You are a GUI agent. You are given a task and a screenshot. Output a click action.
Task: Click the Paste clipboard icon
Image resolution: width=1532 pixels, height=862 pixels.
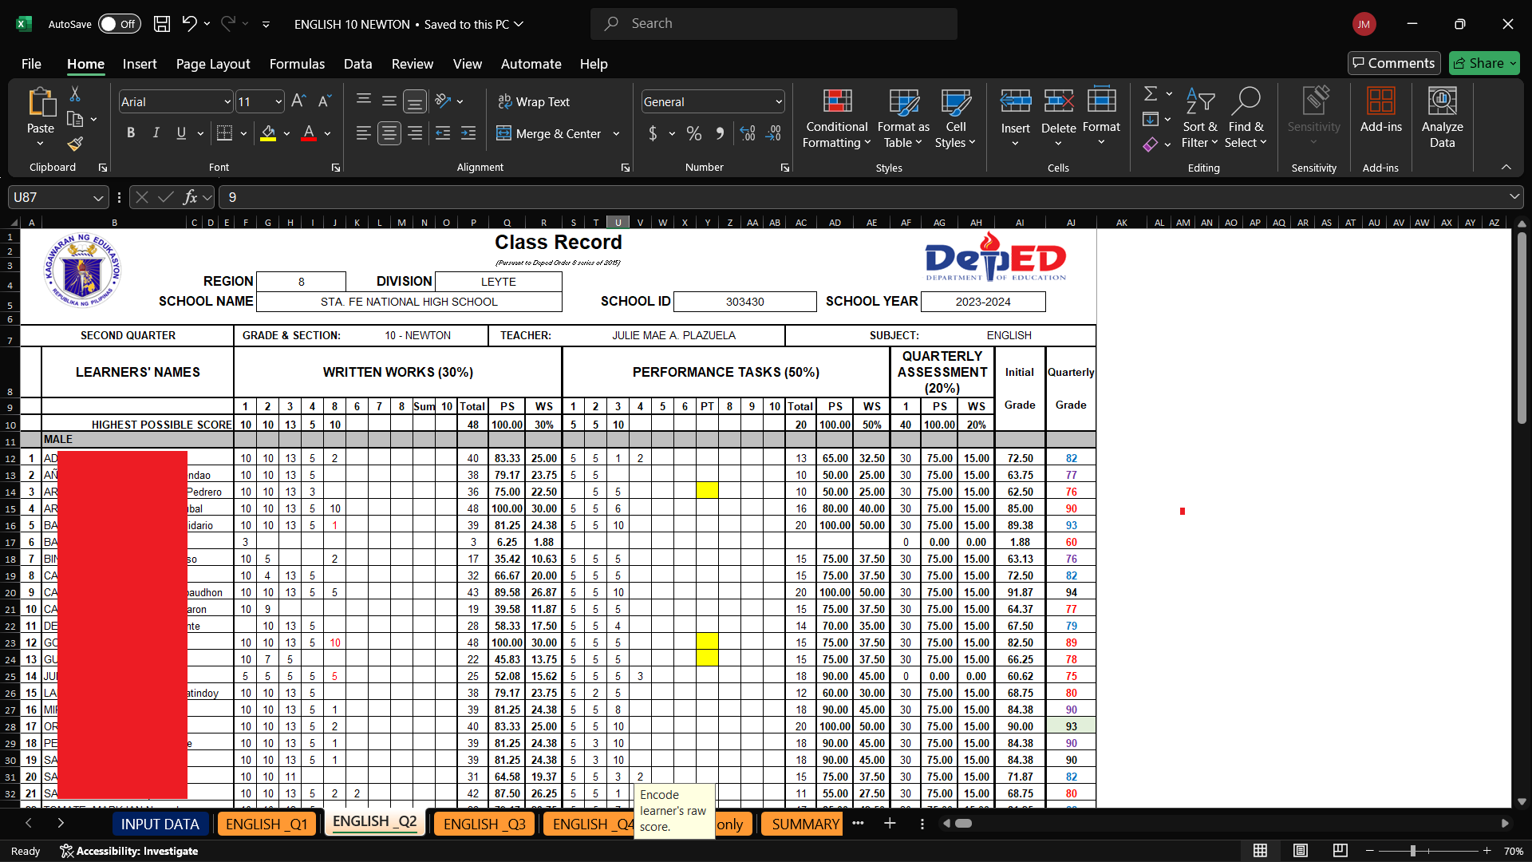tap(41, 103)
